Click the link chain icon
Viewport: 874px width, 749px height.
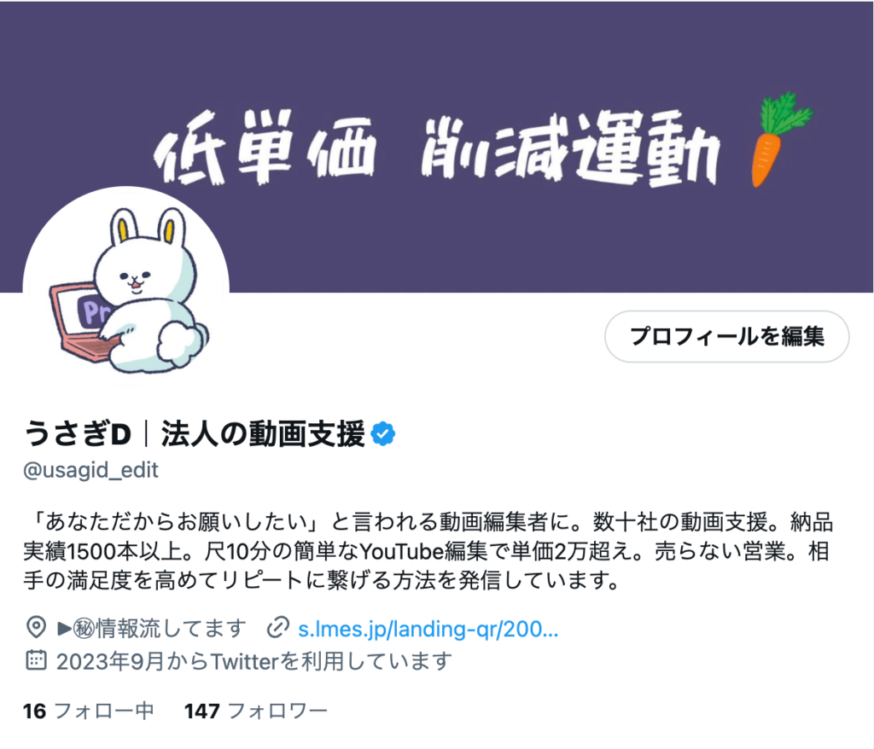pyautogui.click(x=277, y=628)
